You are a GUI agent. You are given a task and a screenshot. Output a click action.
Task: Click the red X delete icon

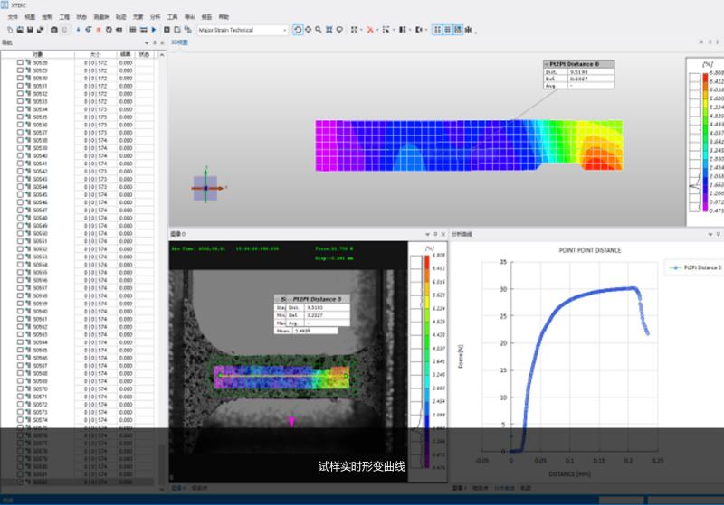(x=369, y=30)
